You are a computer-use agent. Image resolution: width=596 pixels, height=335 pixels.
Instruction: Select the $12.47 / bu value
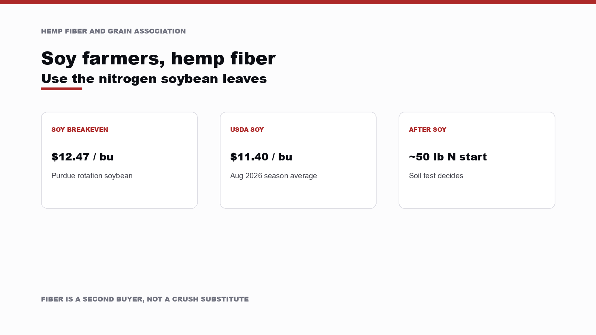pos(82,157)
